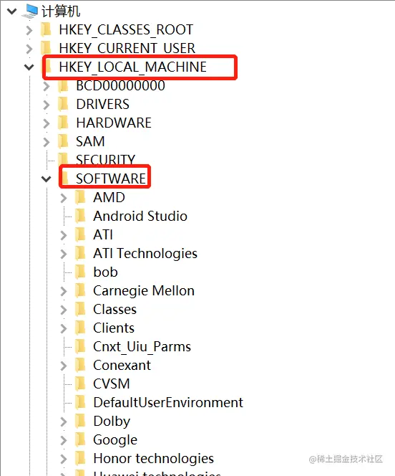Collapse the SOFTWARE branch chevron
395x476 pixels.
point(47,179)
